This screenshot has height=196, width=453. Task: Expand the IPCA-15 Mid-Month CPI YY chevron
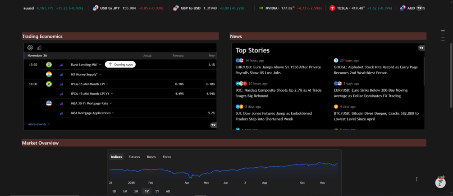click(x=112, y=94)
